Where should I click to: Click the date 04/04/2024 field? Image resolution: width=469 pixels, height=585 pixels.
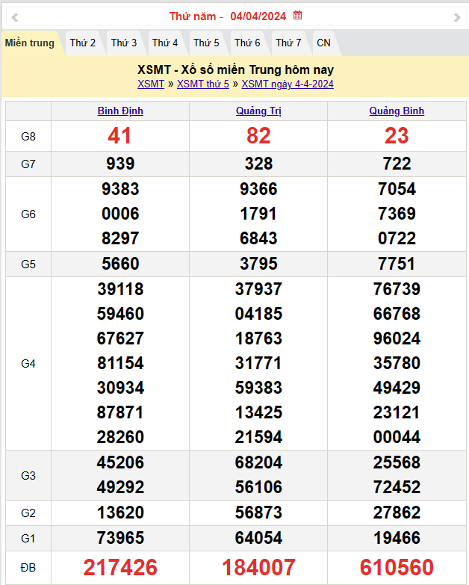click(x=259, y=16)
